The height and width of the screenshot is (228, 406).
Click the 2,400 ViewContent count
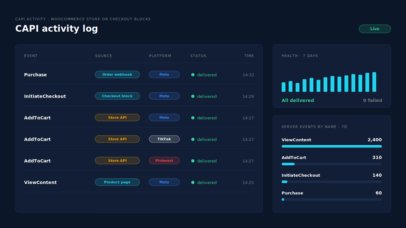click(375, 140)
